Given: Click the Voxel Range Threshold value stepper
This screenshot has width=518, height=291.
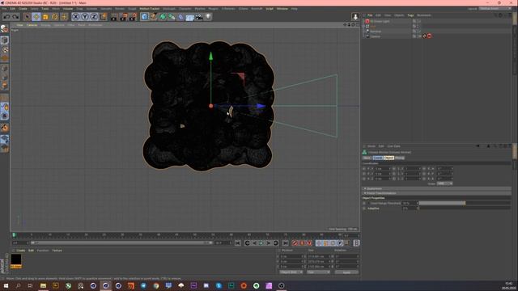Looking at the screenshot, I should pos(418,203).
